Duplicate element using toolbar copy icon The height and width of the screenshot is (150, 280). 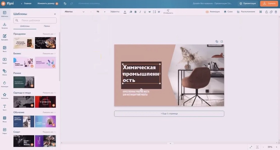coord(271,12)
